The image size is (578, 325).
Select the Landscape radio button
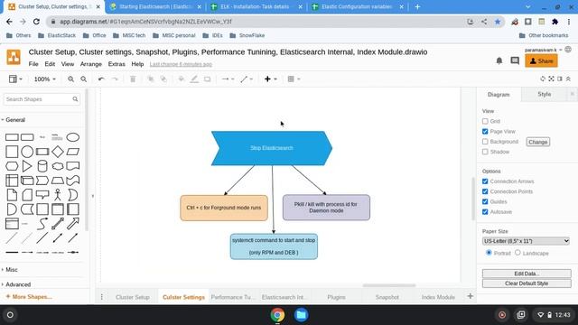coord(517,253)
